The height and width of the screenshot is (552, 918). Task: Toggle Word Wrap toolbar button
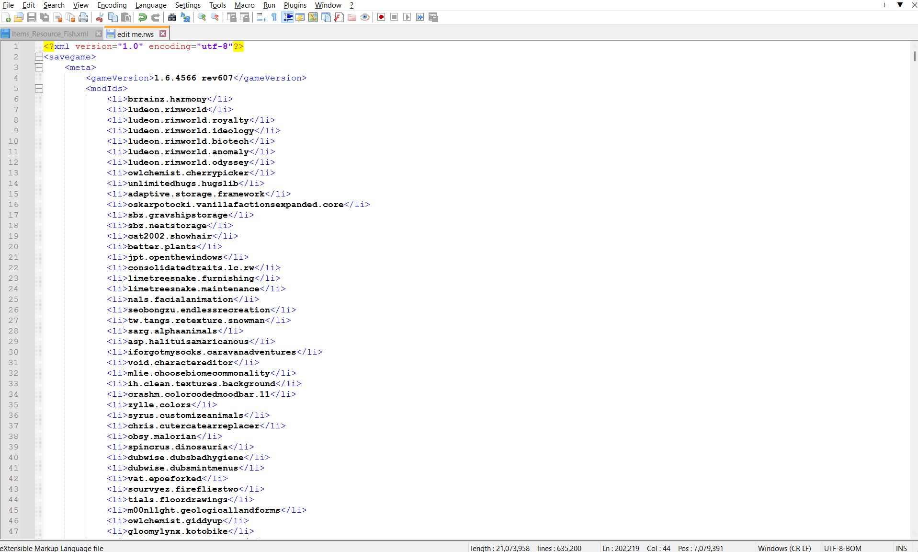pyautogui.click(x=261, y=17)
